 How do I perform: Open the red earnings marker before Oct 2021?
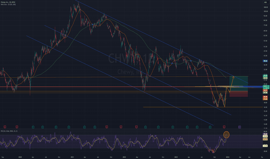[x=107, y=127]
